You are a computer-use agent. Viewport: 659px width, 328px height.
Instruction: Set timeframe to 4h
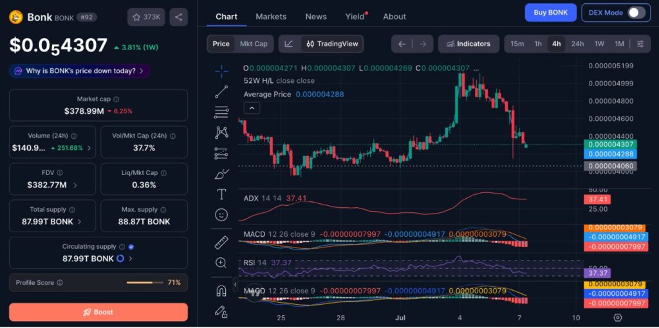[x=557, y=44]
